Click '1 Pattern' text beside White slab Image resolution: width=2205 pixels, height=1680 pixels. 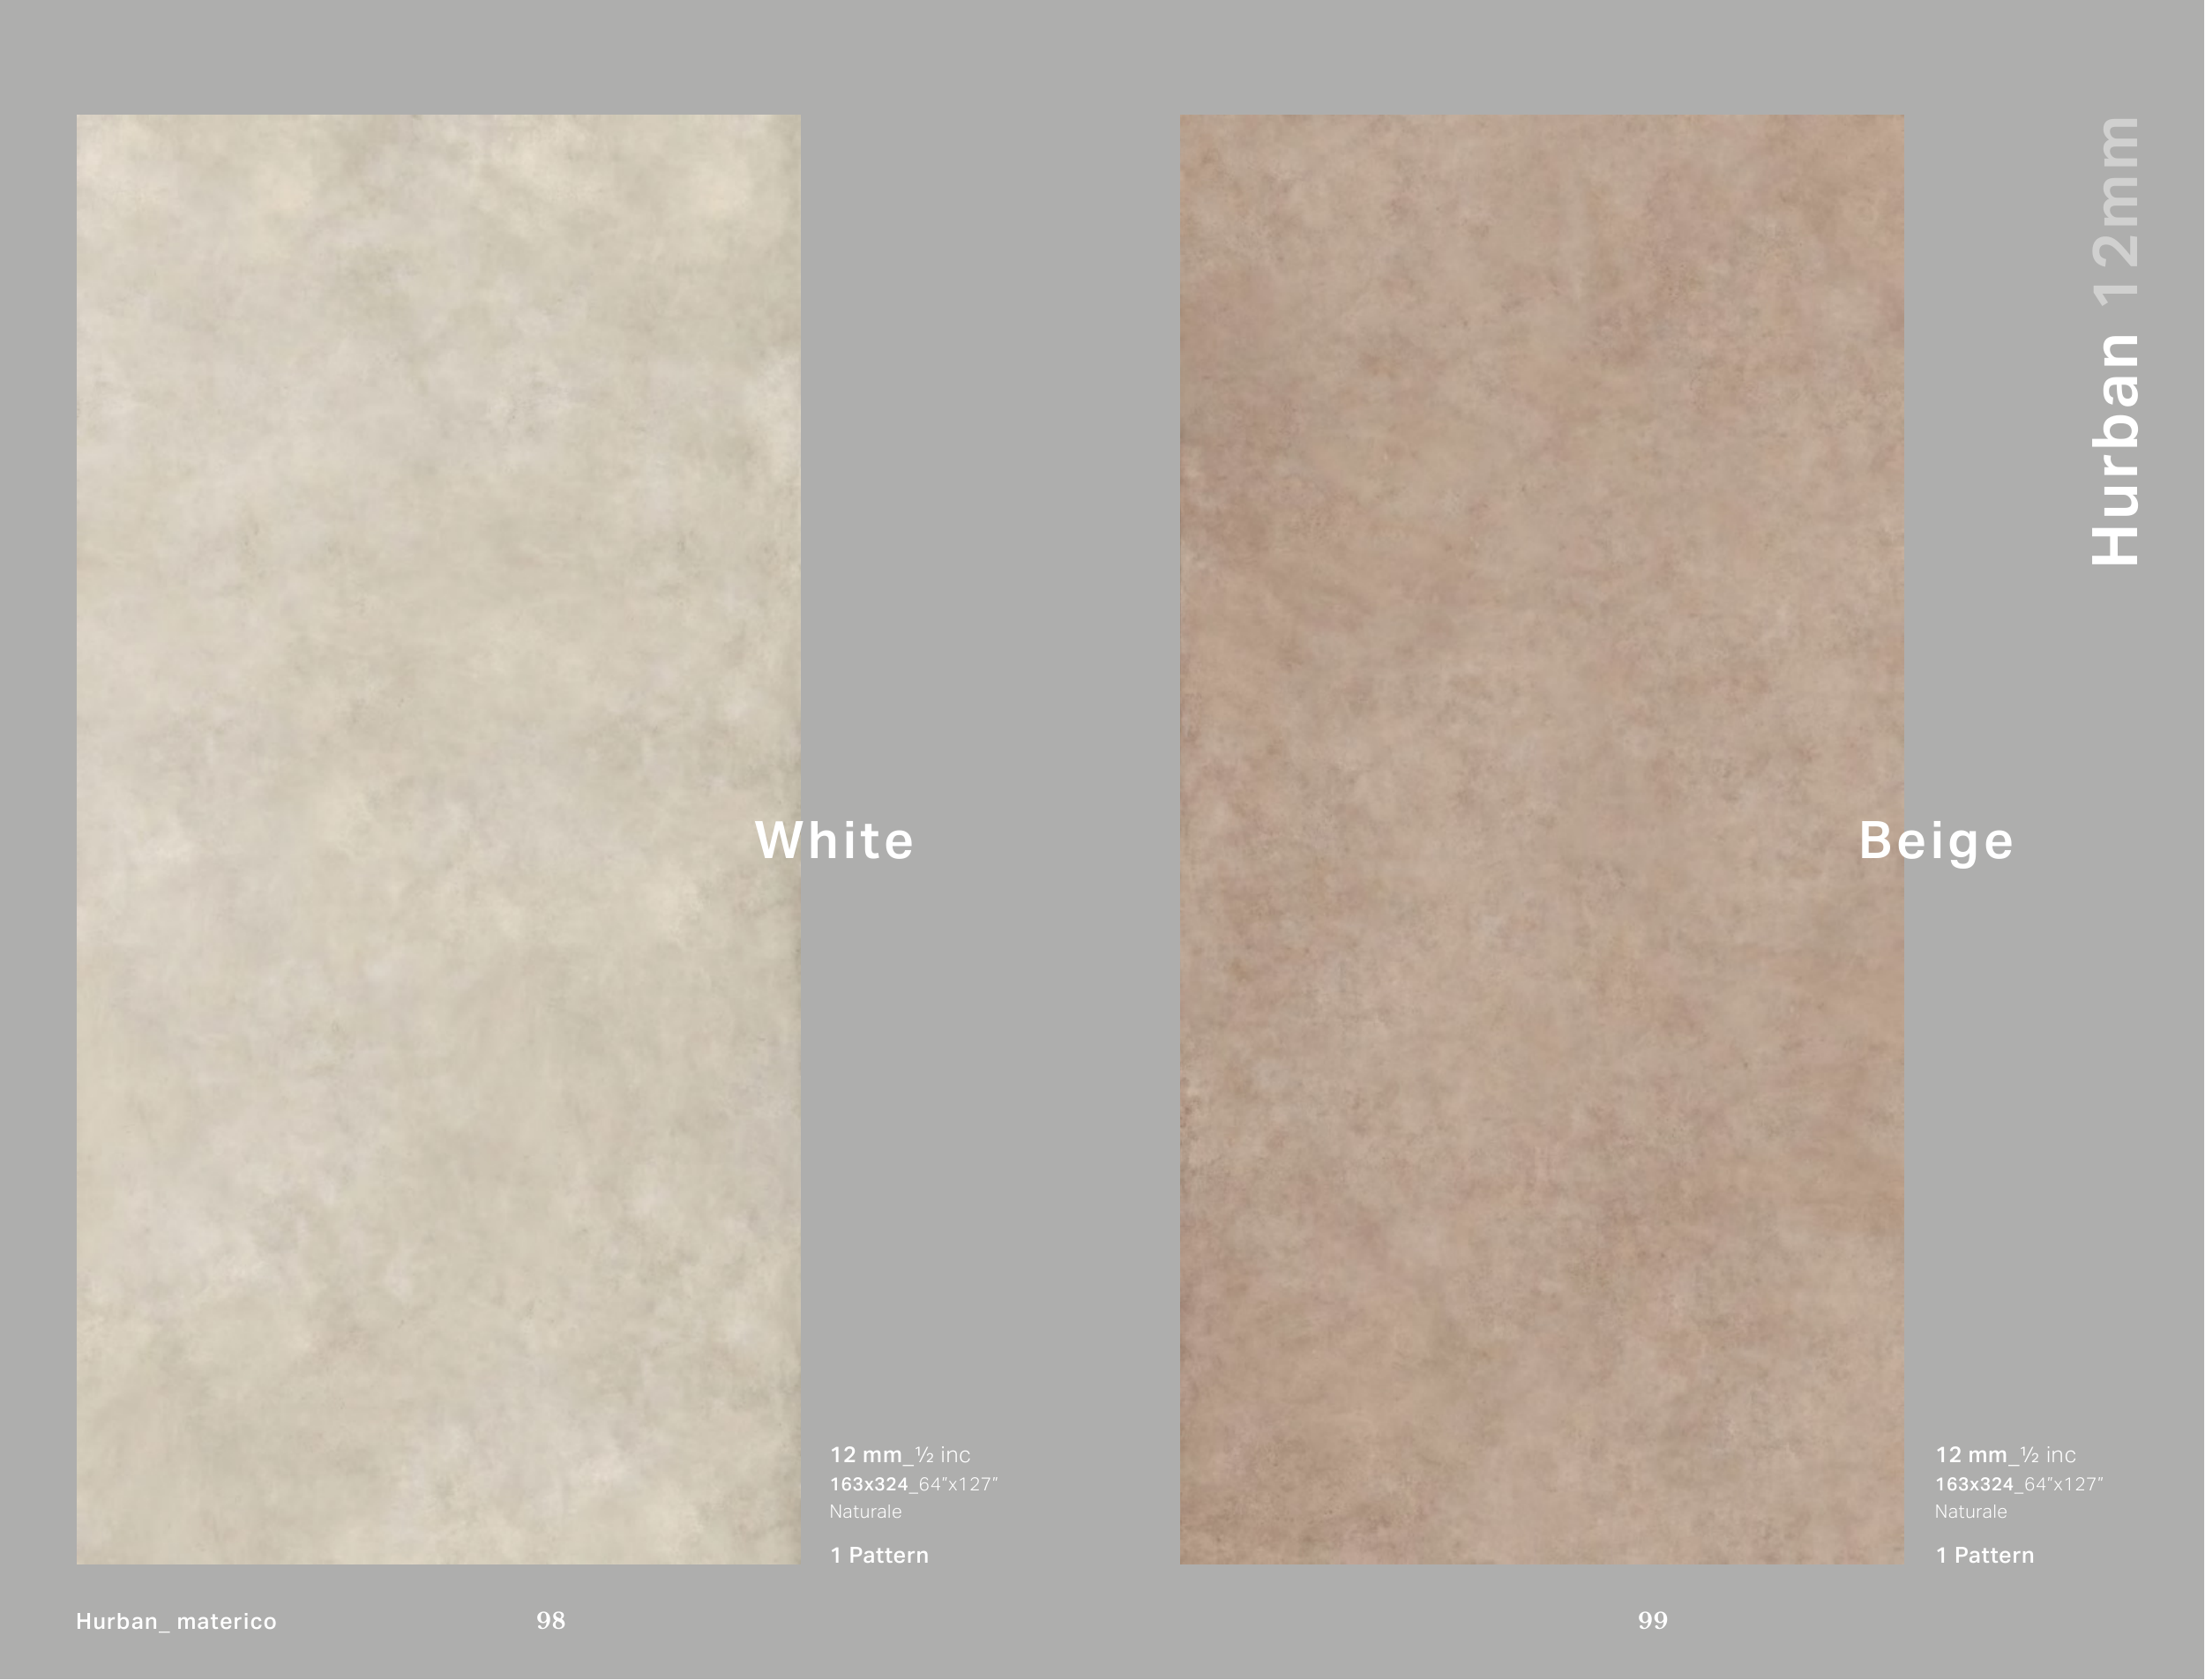[x=879, y=1555]
